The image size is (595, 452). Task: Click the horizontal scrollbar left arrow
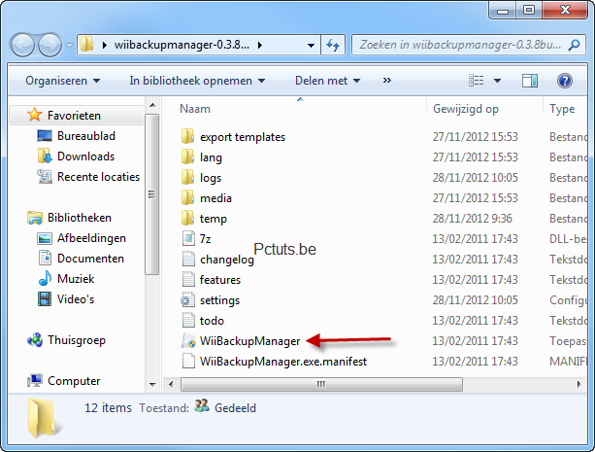(x=171, y=384)
